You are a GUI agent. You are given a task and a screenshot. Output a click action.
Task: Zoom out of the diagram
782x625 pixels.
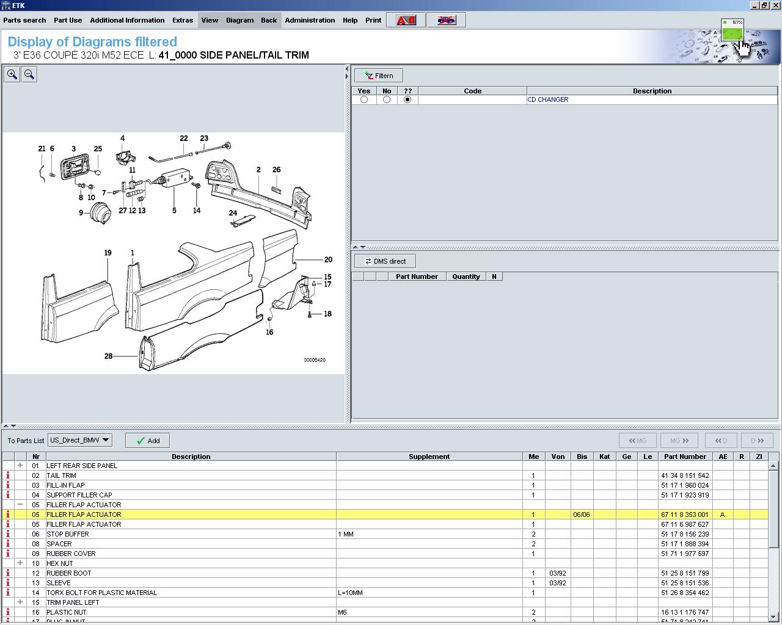[x=29, y=74]
